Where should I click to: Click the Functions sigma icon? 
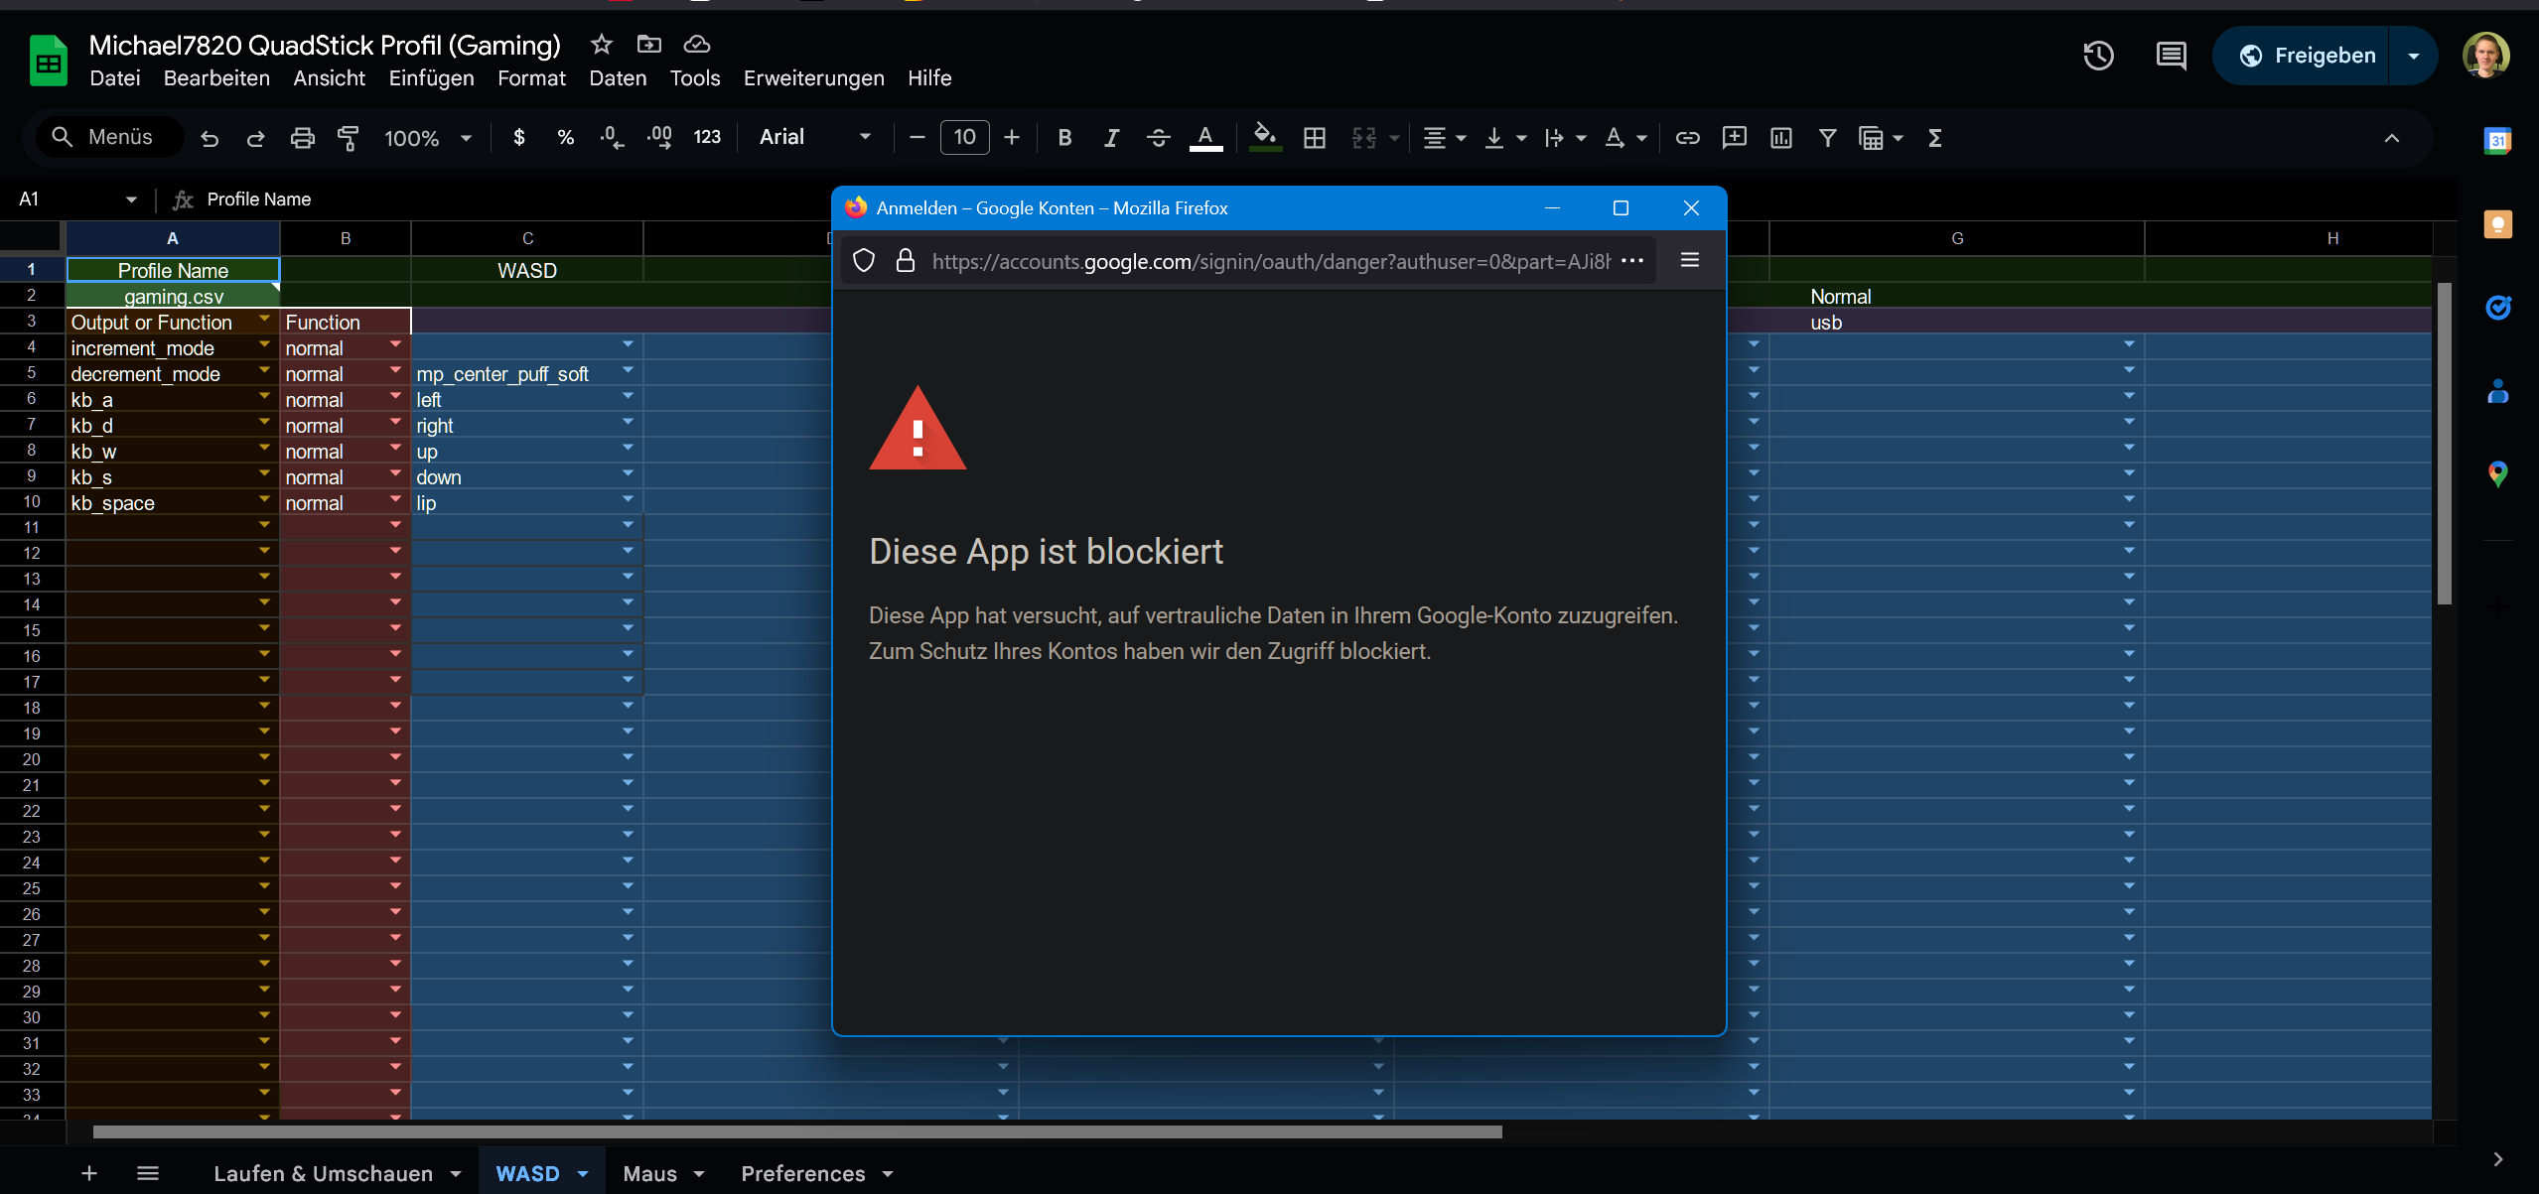pyautogui.click(x=1934, y=138)
